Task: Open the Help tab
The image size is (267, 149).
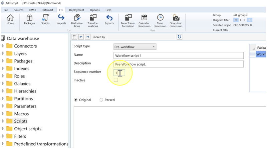Action: 108,10
